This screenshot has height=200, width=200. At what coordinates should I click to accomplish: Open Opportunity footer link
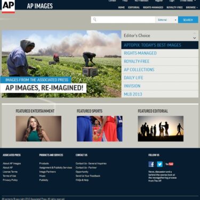(x=82, y=172)
